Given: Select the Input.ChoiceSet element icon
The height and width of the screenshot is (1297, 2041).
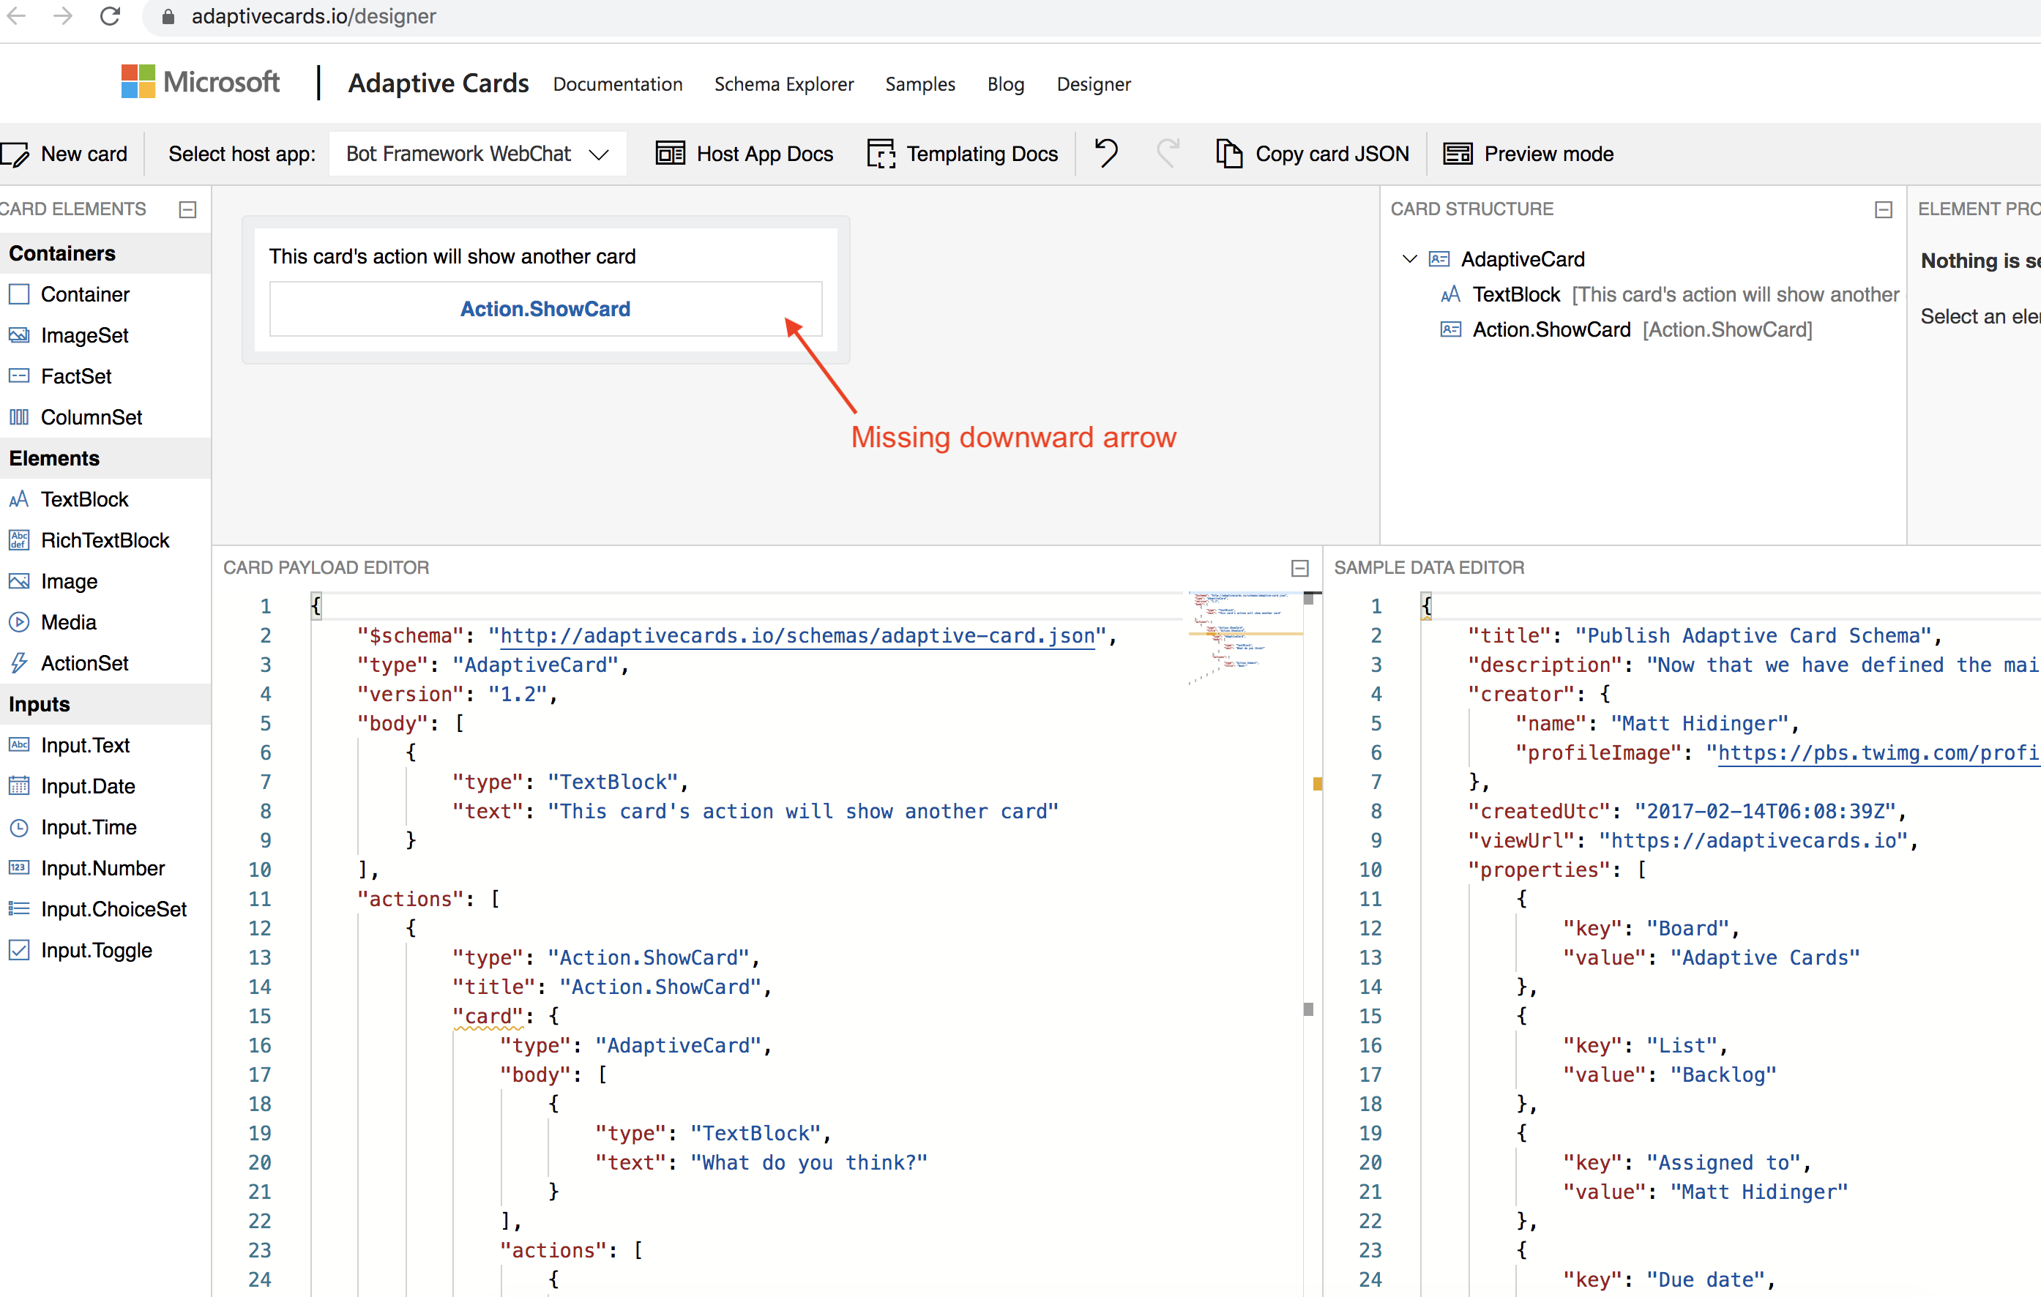Looking at the screenshot, I should (x=20, y=909).
